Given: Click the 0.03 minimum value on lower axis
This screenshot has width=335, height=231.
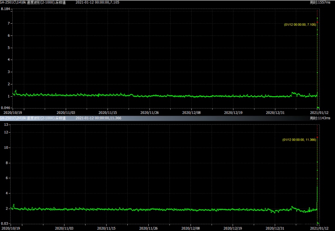Looking at the screenshot, I should click(6, 224).
